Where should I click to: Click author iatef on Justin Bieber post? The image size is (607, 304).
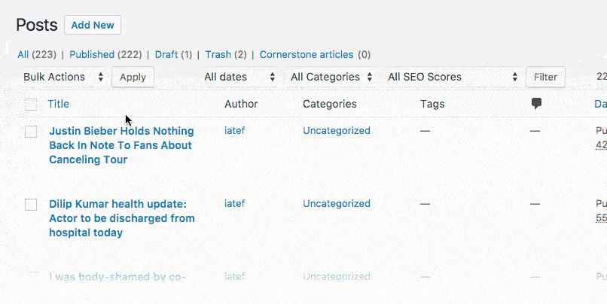[236, 130]
